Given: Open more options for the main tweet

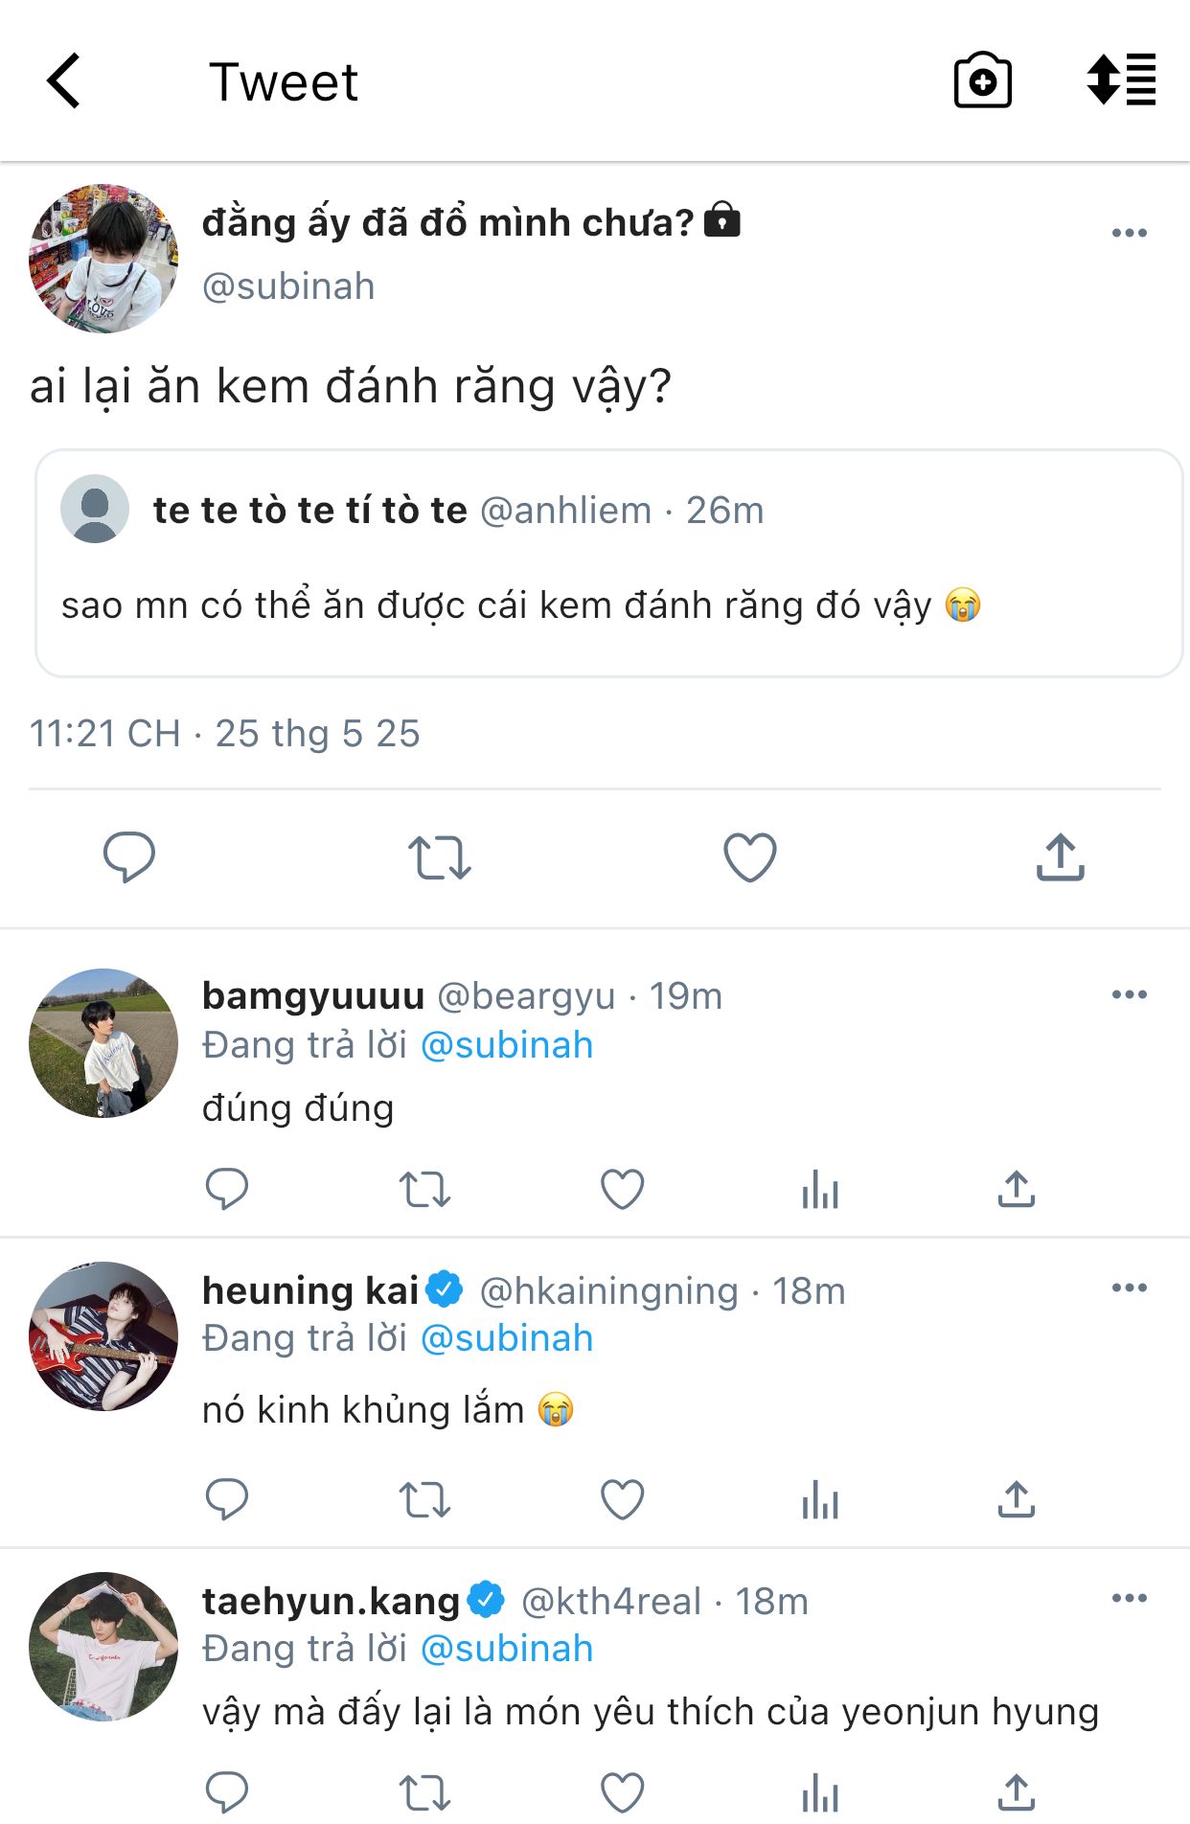Looking at the screenshot, I should (x=1129, y=233).
